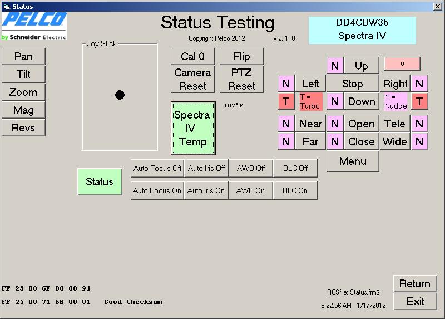Click the RCSfile: Status.frm$ text
445x319 pixels.
(353, 292)
